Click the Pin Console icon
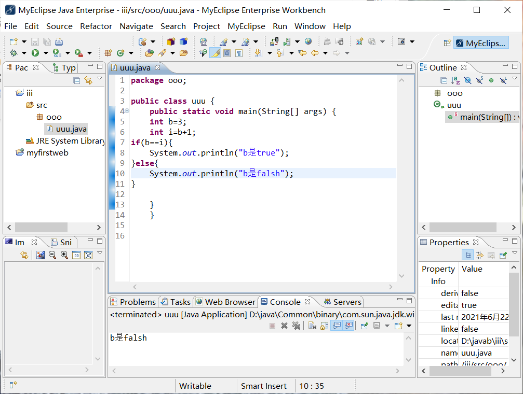Viewport: 523px width, 394px height. tap(364, 326)
